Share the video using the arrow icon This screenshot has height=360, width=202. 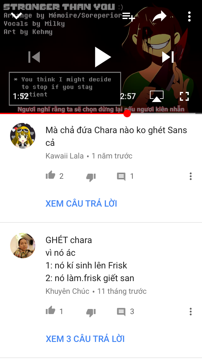click(159, 16)
